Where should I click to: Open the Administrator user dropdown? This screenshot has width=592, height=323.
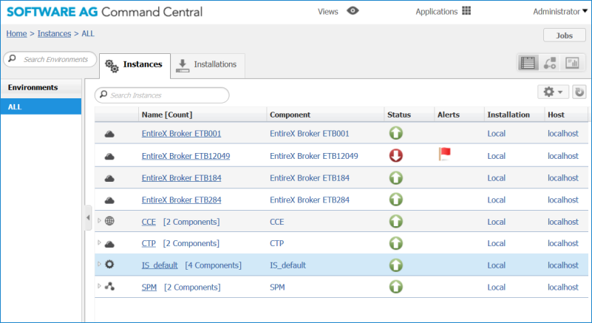560,12
